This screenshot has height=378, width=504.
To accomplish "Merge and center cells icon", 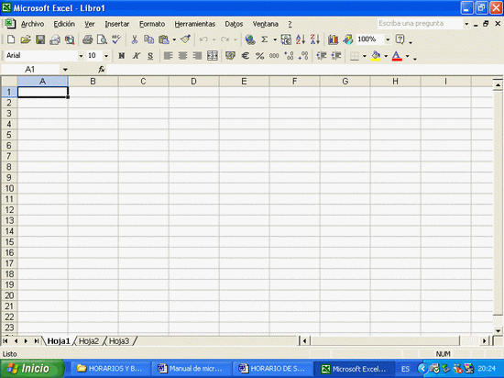I will (x=213, y=56).
